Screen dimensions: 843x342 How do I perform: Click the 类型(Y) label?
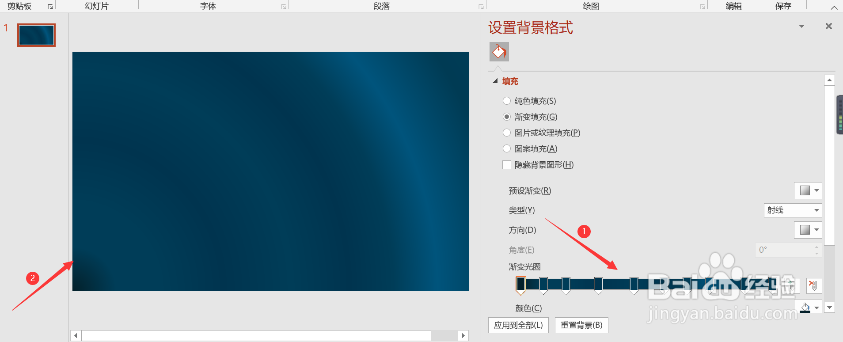coord(522,210)
